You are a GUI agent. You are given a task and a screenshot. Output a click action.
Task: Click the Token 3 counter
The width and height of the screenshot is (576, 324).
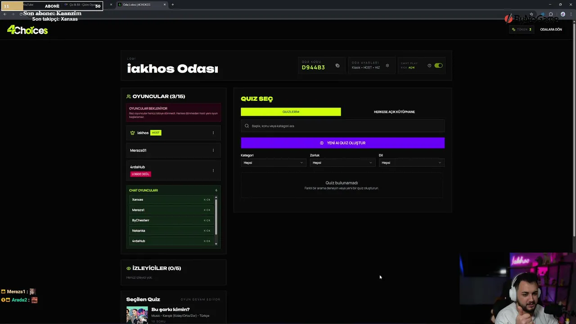click(522, 29)
